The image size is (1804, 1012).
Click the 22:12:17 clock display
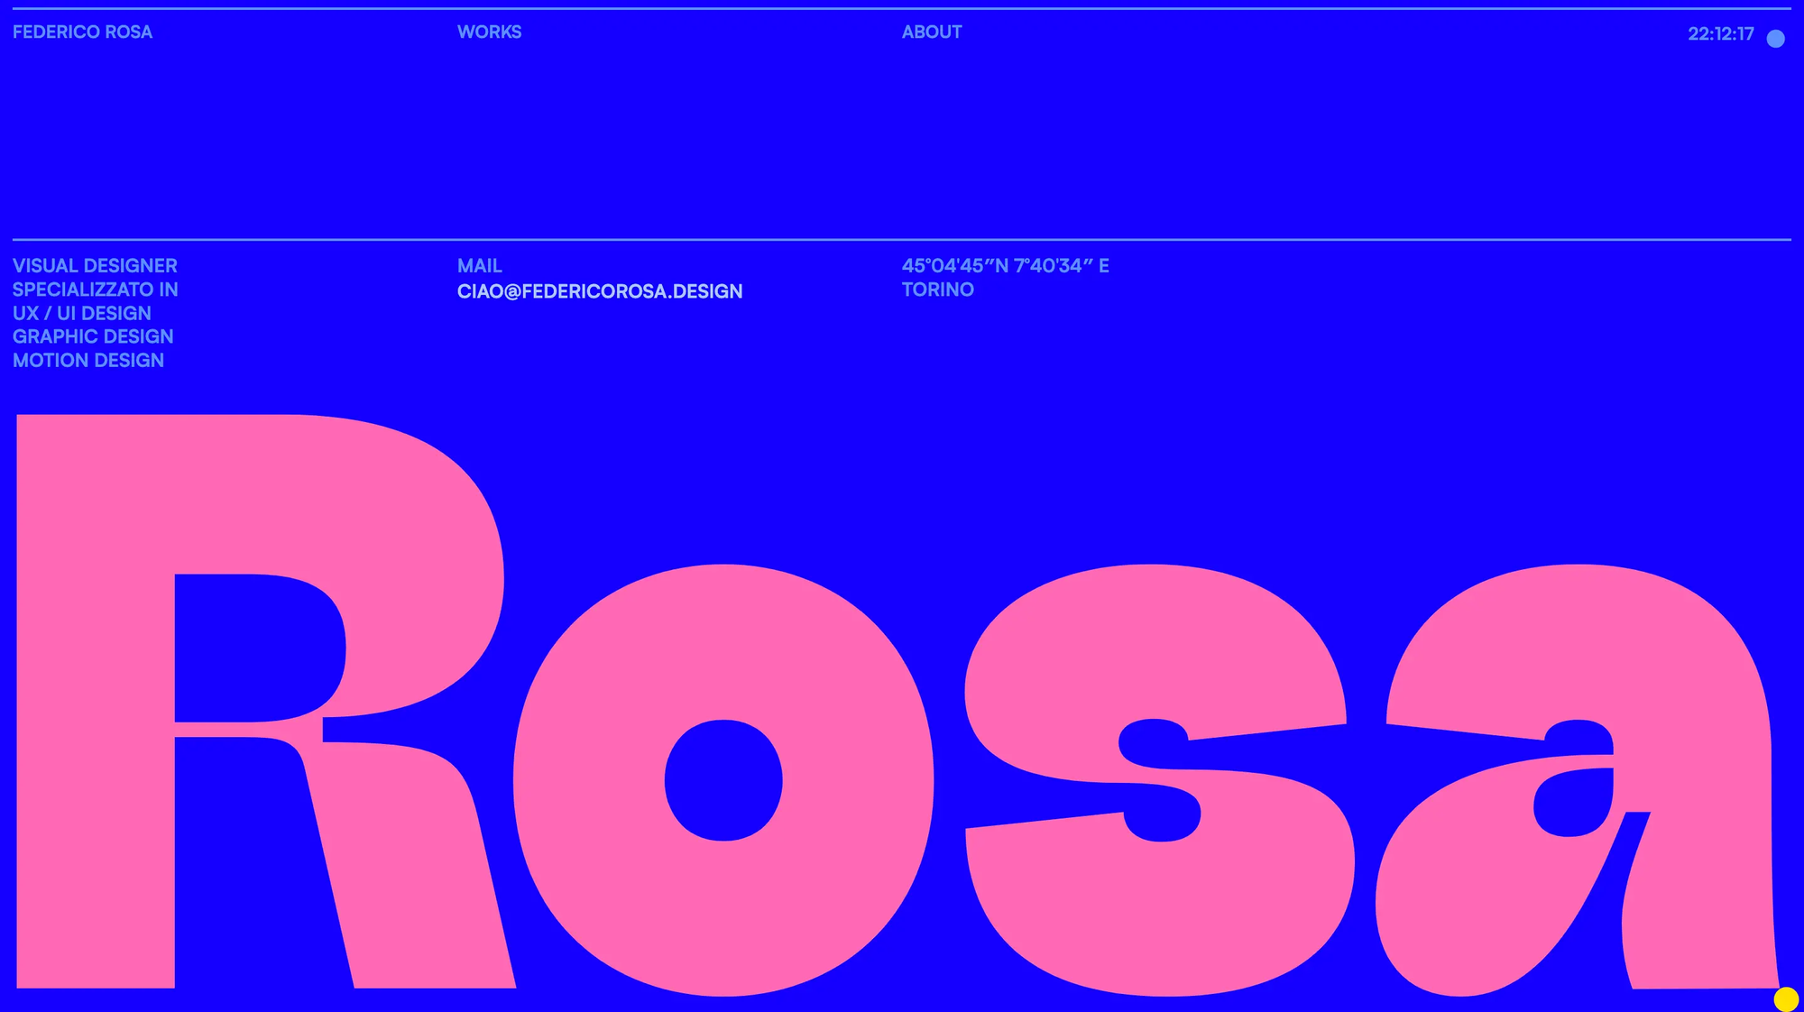[x=1720, y=34]
